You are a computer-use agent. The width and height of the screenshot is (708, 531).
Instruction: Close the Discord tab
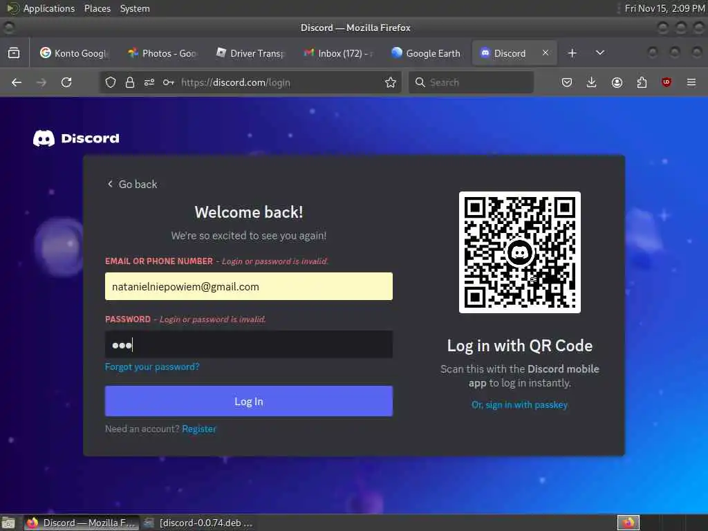(546, 53)
